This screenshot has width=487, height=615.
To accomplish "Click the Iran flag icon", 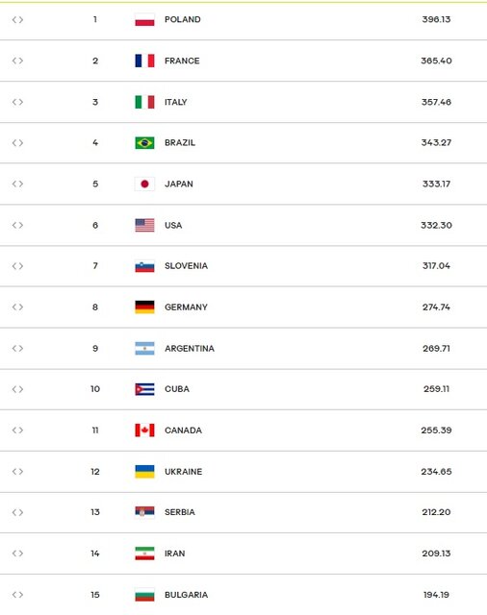I will tap(144, 553).
